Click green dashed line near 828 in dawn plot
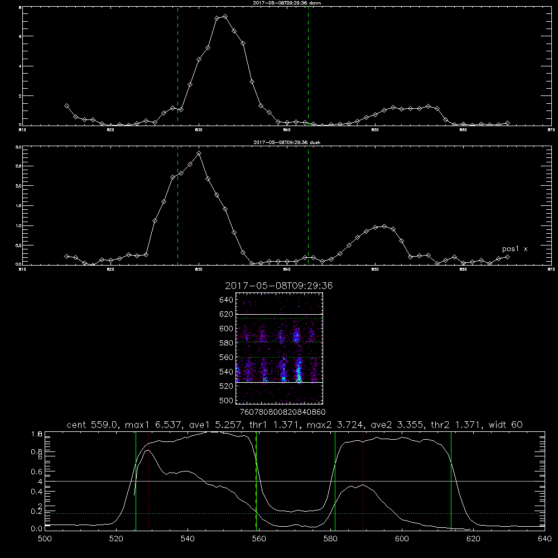This screenshot has height=558, width=558. pyautogui.click(x=177, y=66)
